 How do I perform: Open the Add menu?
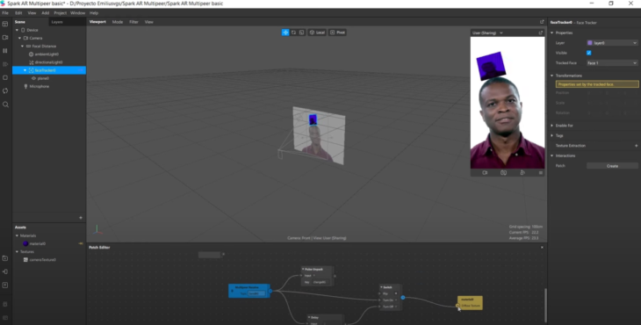tap(46, 13)
